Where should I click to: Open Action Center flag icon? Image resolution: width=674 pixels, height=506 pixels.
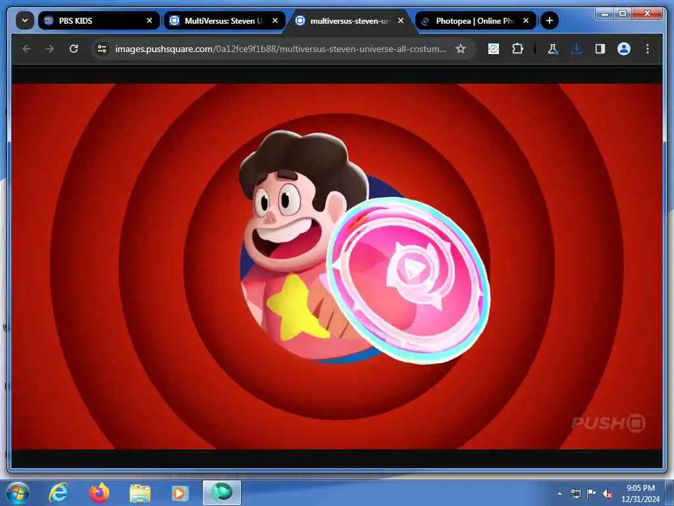coord(592,493)
